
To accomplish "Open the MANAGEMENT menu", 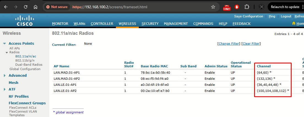I will point(176,24).
